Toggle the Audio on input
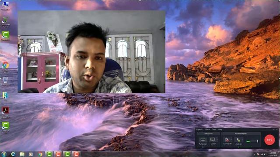Image resolution: width=280 pixels, height=157 pixels. 238,141
